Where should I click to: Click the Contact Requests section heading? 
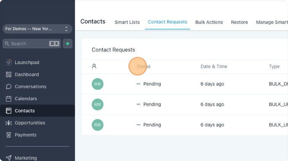point(113,50)
